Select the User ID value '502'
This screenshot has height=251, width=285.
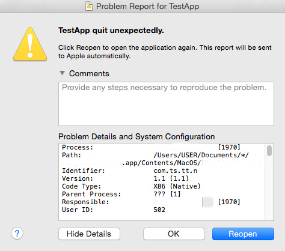coord(159,210)
